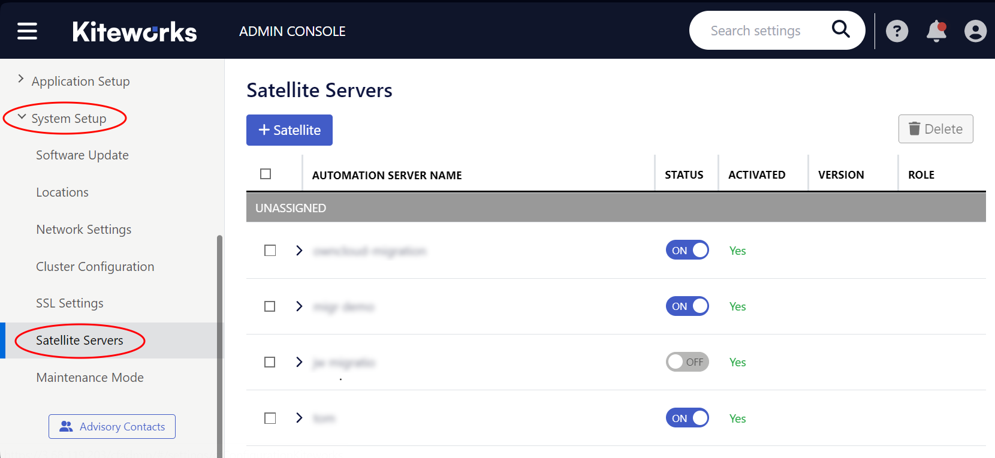Open Maintenance Mode page

(x=90, y=378)
